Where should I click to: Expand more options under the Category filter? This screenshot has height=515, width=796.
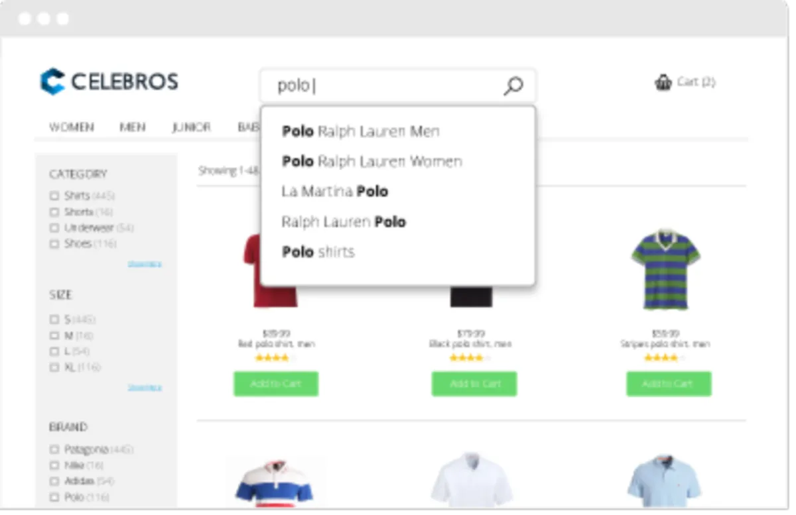[x=145, y=264]
